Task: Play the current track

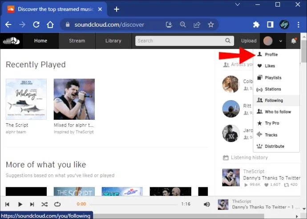Action: tap(20, 204)
